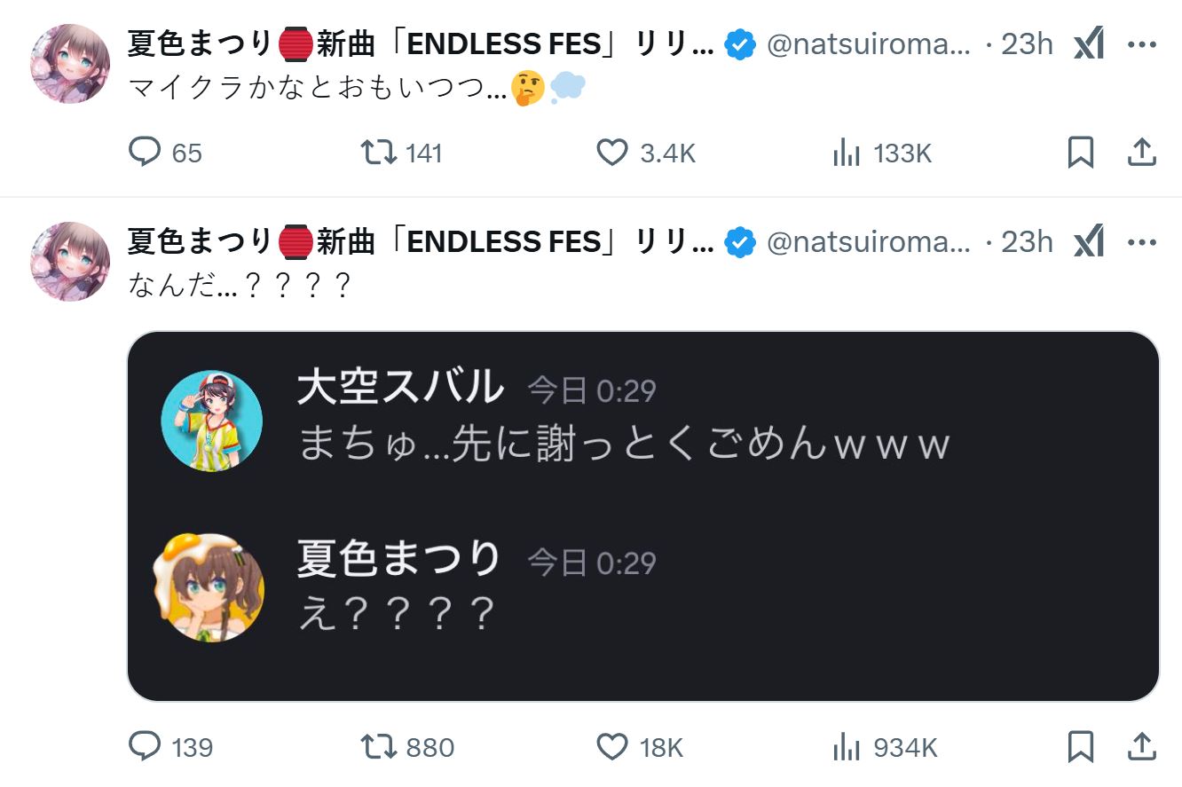The image size is (1182, 787).
Task: Click the 23h timestamp on first tweet
Action: click(1027, 43)
